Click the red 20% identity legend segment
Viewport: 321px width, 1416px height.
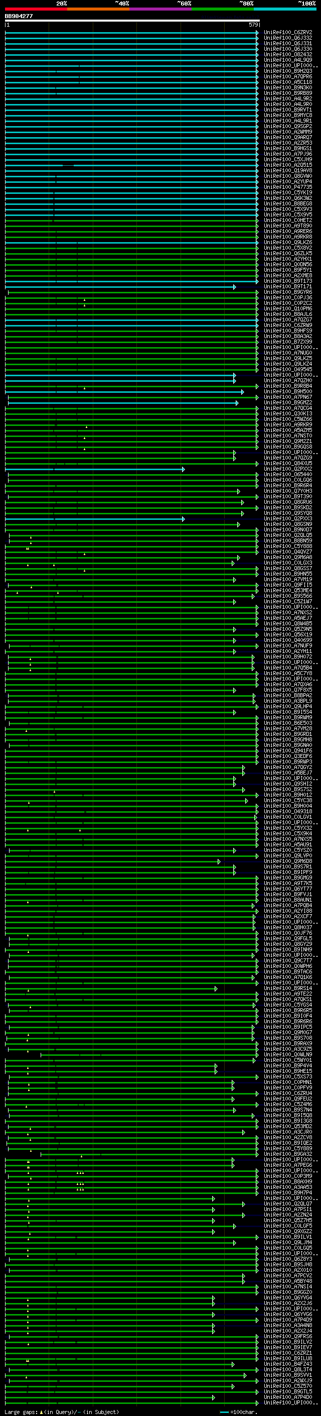(36, 9)
